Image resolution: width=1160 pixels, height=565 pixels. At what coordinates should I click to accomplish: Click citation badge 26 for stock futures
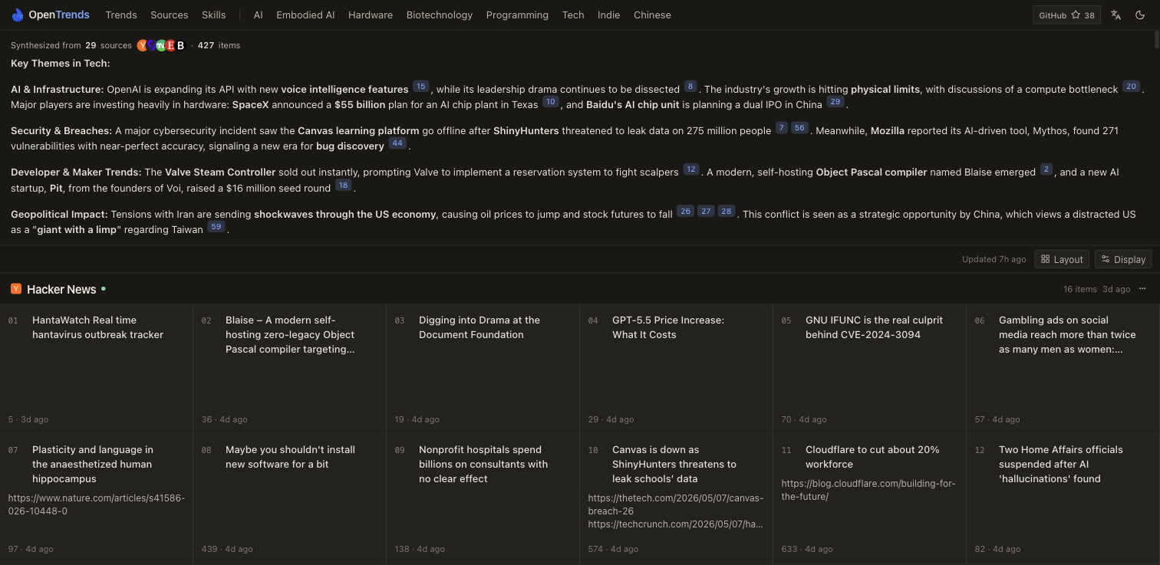point(685,211)
